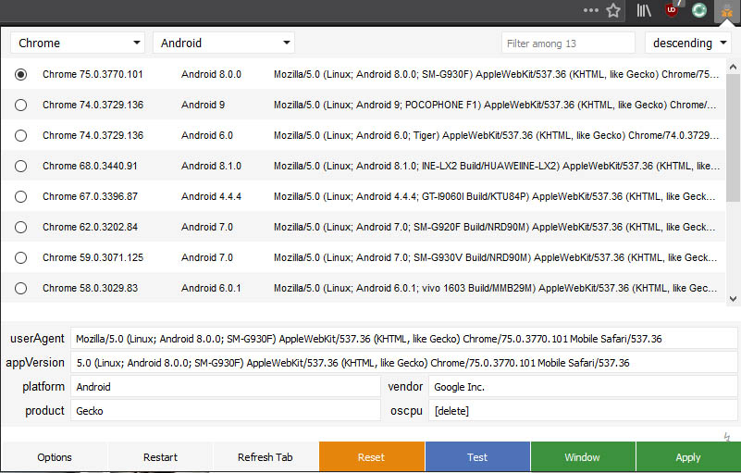
Task: Select the Chrome 58.0.3029.83 radio button
Action: pyautogui.click(x=20, y=288)
